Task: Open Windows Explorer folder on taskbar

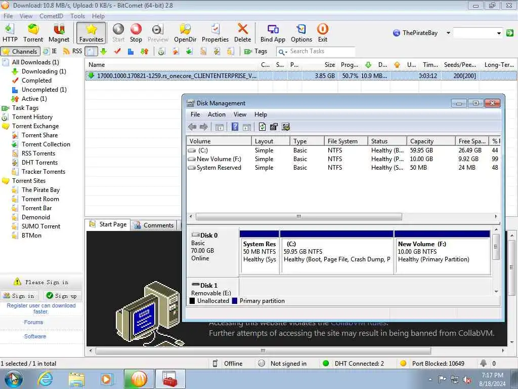Action: pyautogui.click(x=76, y=379)
